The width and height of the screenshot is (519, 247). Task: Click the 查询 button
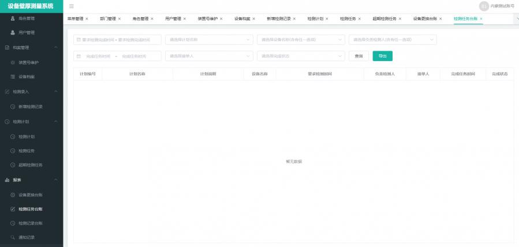pyautogui.click(x=359, y=56)
